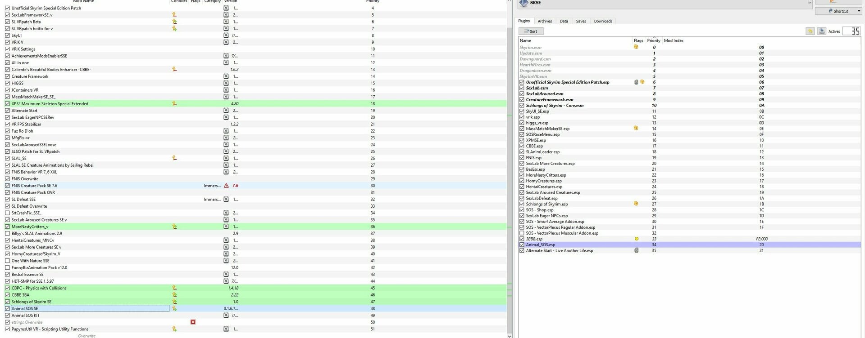Uncheck the Animal_SOS.esp plugin checkbox

point(522,245)
